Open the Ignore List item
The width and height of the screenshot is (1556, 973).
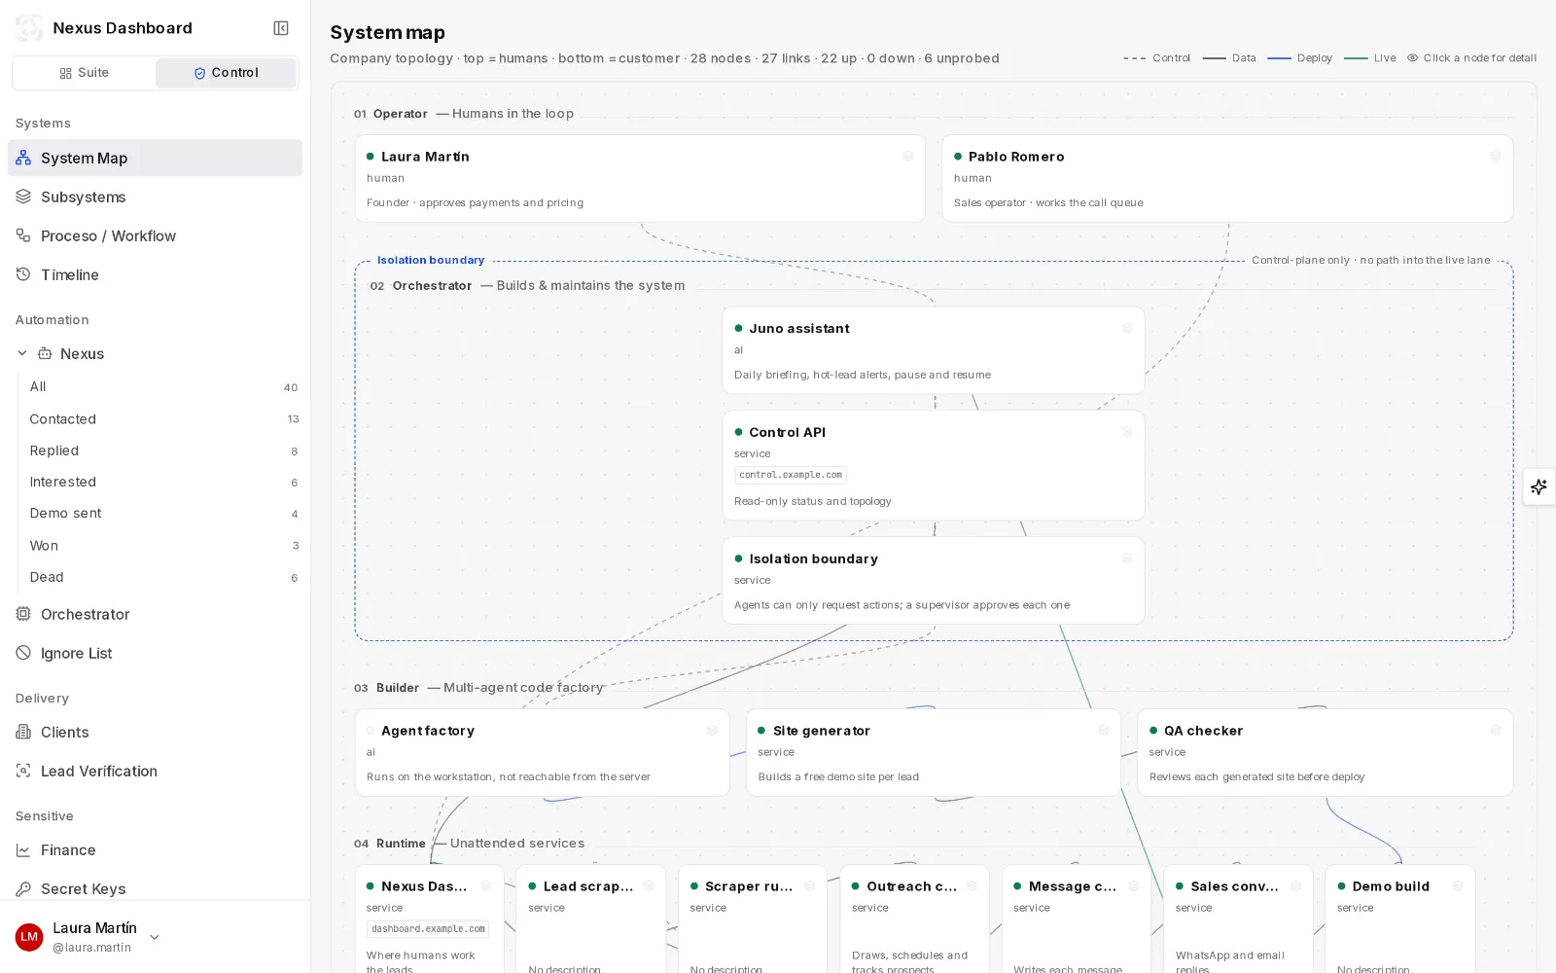tap(155, 653)
